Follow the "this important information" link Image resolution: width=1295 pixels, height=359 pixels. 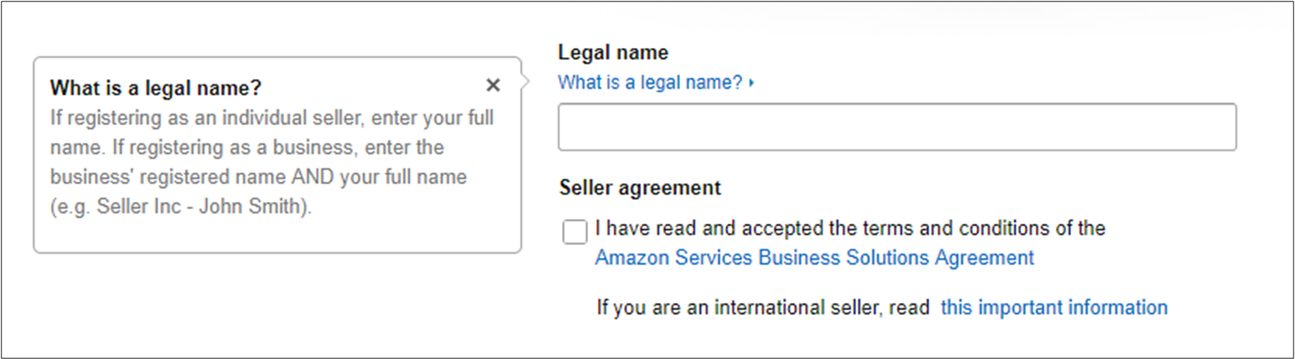point(1054,308)
